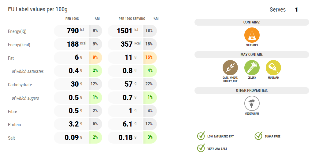This screenshot has width=311, height=157.
Task: Click the Contains section header
Action: click(252, 22)
